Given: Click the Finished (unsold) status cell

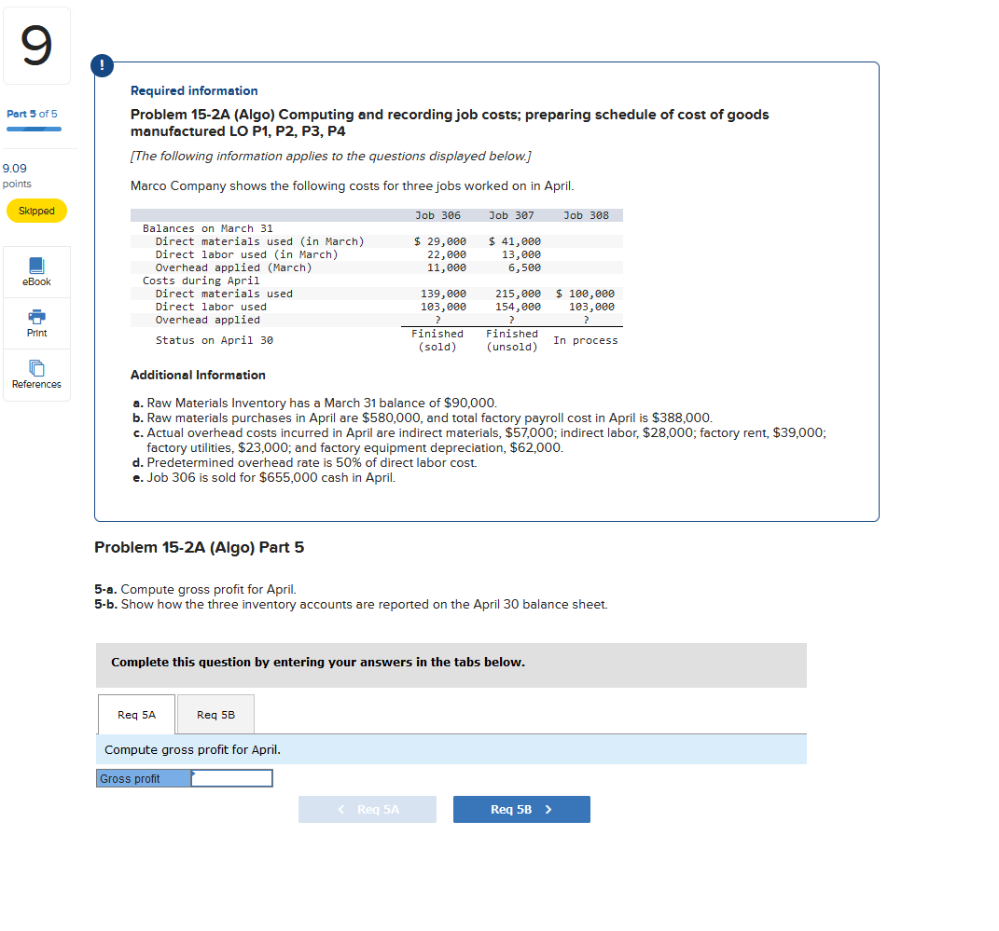Looking at the screenshot, I should 512,340.
